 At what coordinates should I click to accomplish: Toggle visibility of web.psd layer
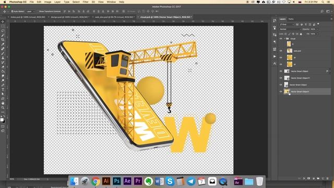pyautogui.click(x=281, y=51)
